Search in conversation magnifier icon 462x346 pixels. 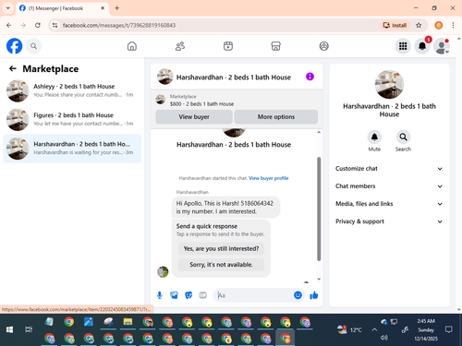coord(403,137)
